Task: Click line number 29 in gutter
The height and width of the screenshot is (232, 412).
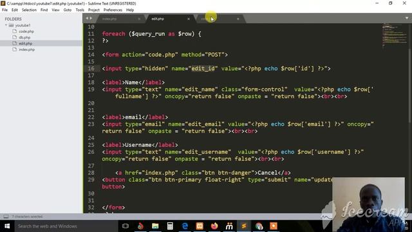Action: [x=91, y=180]
